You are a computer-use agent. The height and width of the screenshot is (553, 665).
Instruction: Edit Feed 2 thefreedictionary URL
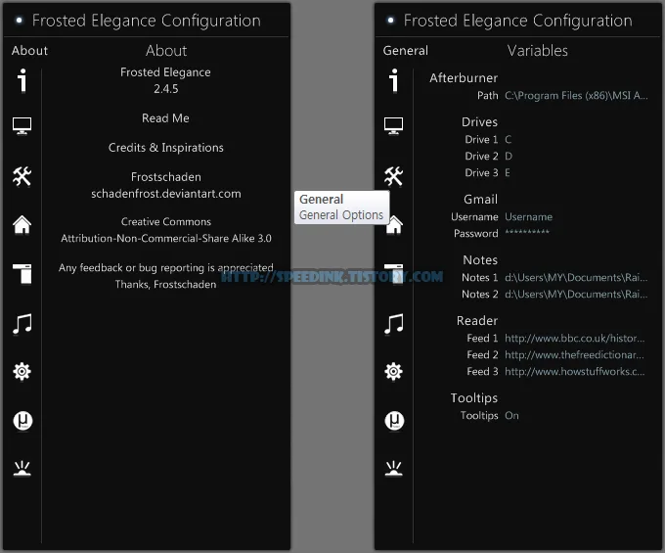574,355
